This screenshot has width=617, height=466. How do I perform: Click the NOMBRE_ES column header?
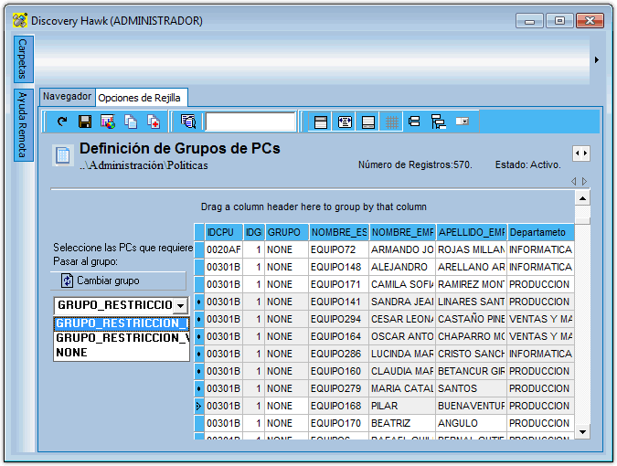coord(339,232)
